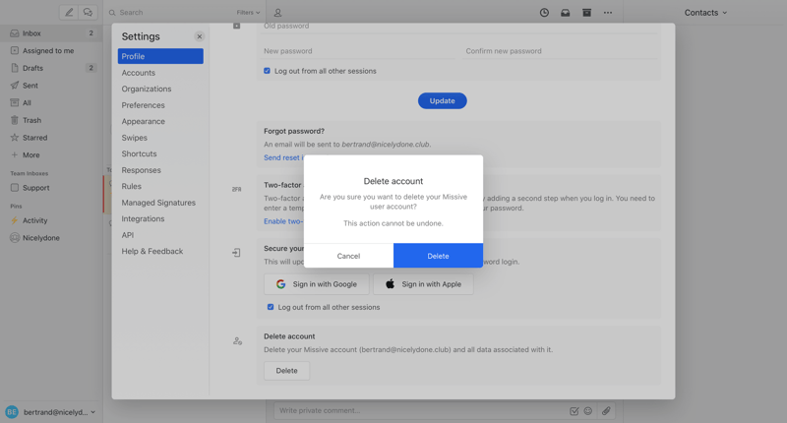Toggle Log out checkbox below sign-in buttons

(271, 307)
